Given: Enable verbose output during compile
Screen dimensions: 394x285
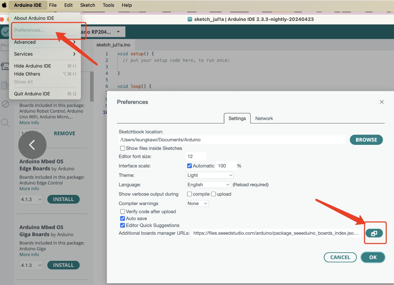Looking at the screenshot, I should pos(190,194).
